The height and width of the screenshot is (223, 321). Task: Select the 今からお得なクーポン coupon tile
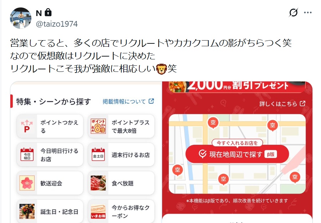(x=121, y=211)
